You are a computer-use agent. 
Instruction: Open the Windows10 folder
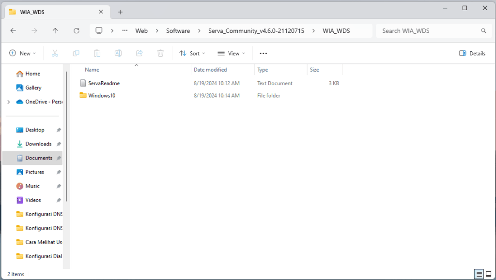pyautogui.click(x=101, y=96)
